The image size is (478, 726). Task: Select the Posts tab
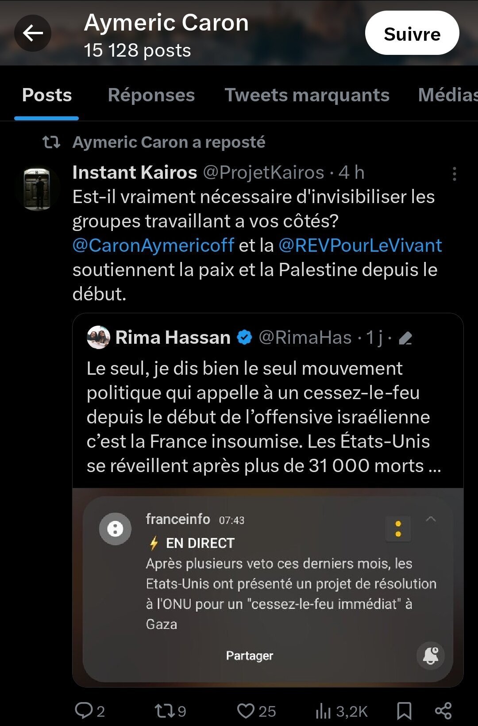47,95
